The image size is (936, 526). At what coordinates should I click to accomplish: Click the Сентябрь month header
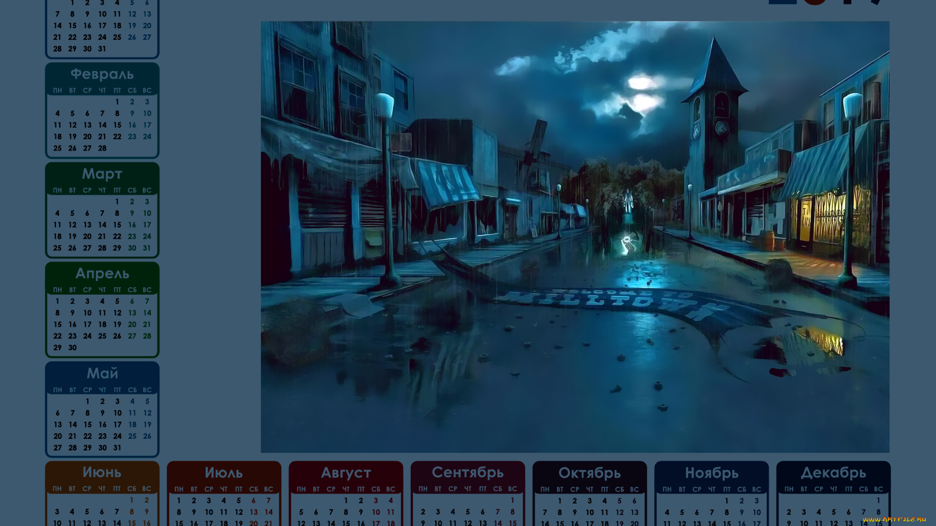pyautogui.click(x=468, y=472)
